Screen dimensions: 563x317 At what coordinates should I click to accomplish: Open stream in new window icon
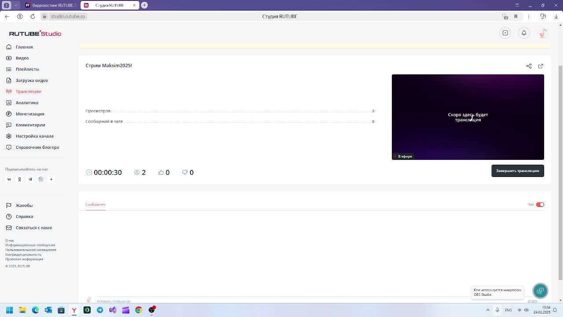541,66
